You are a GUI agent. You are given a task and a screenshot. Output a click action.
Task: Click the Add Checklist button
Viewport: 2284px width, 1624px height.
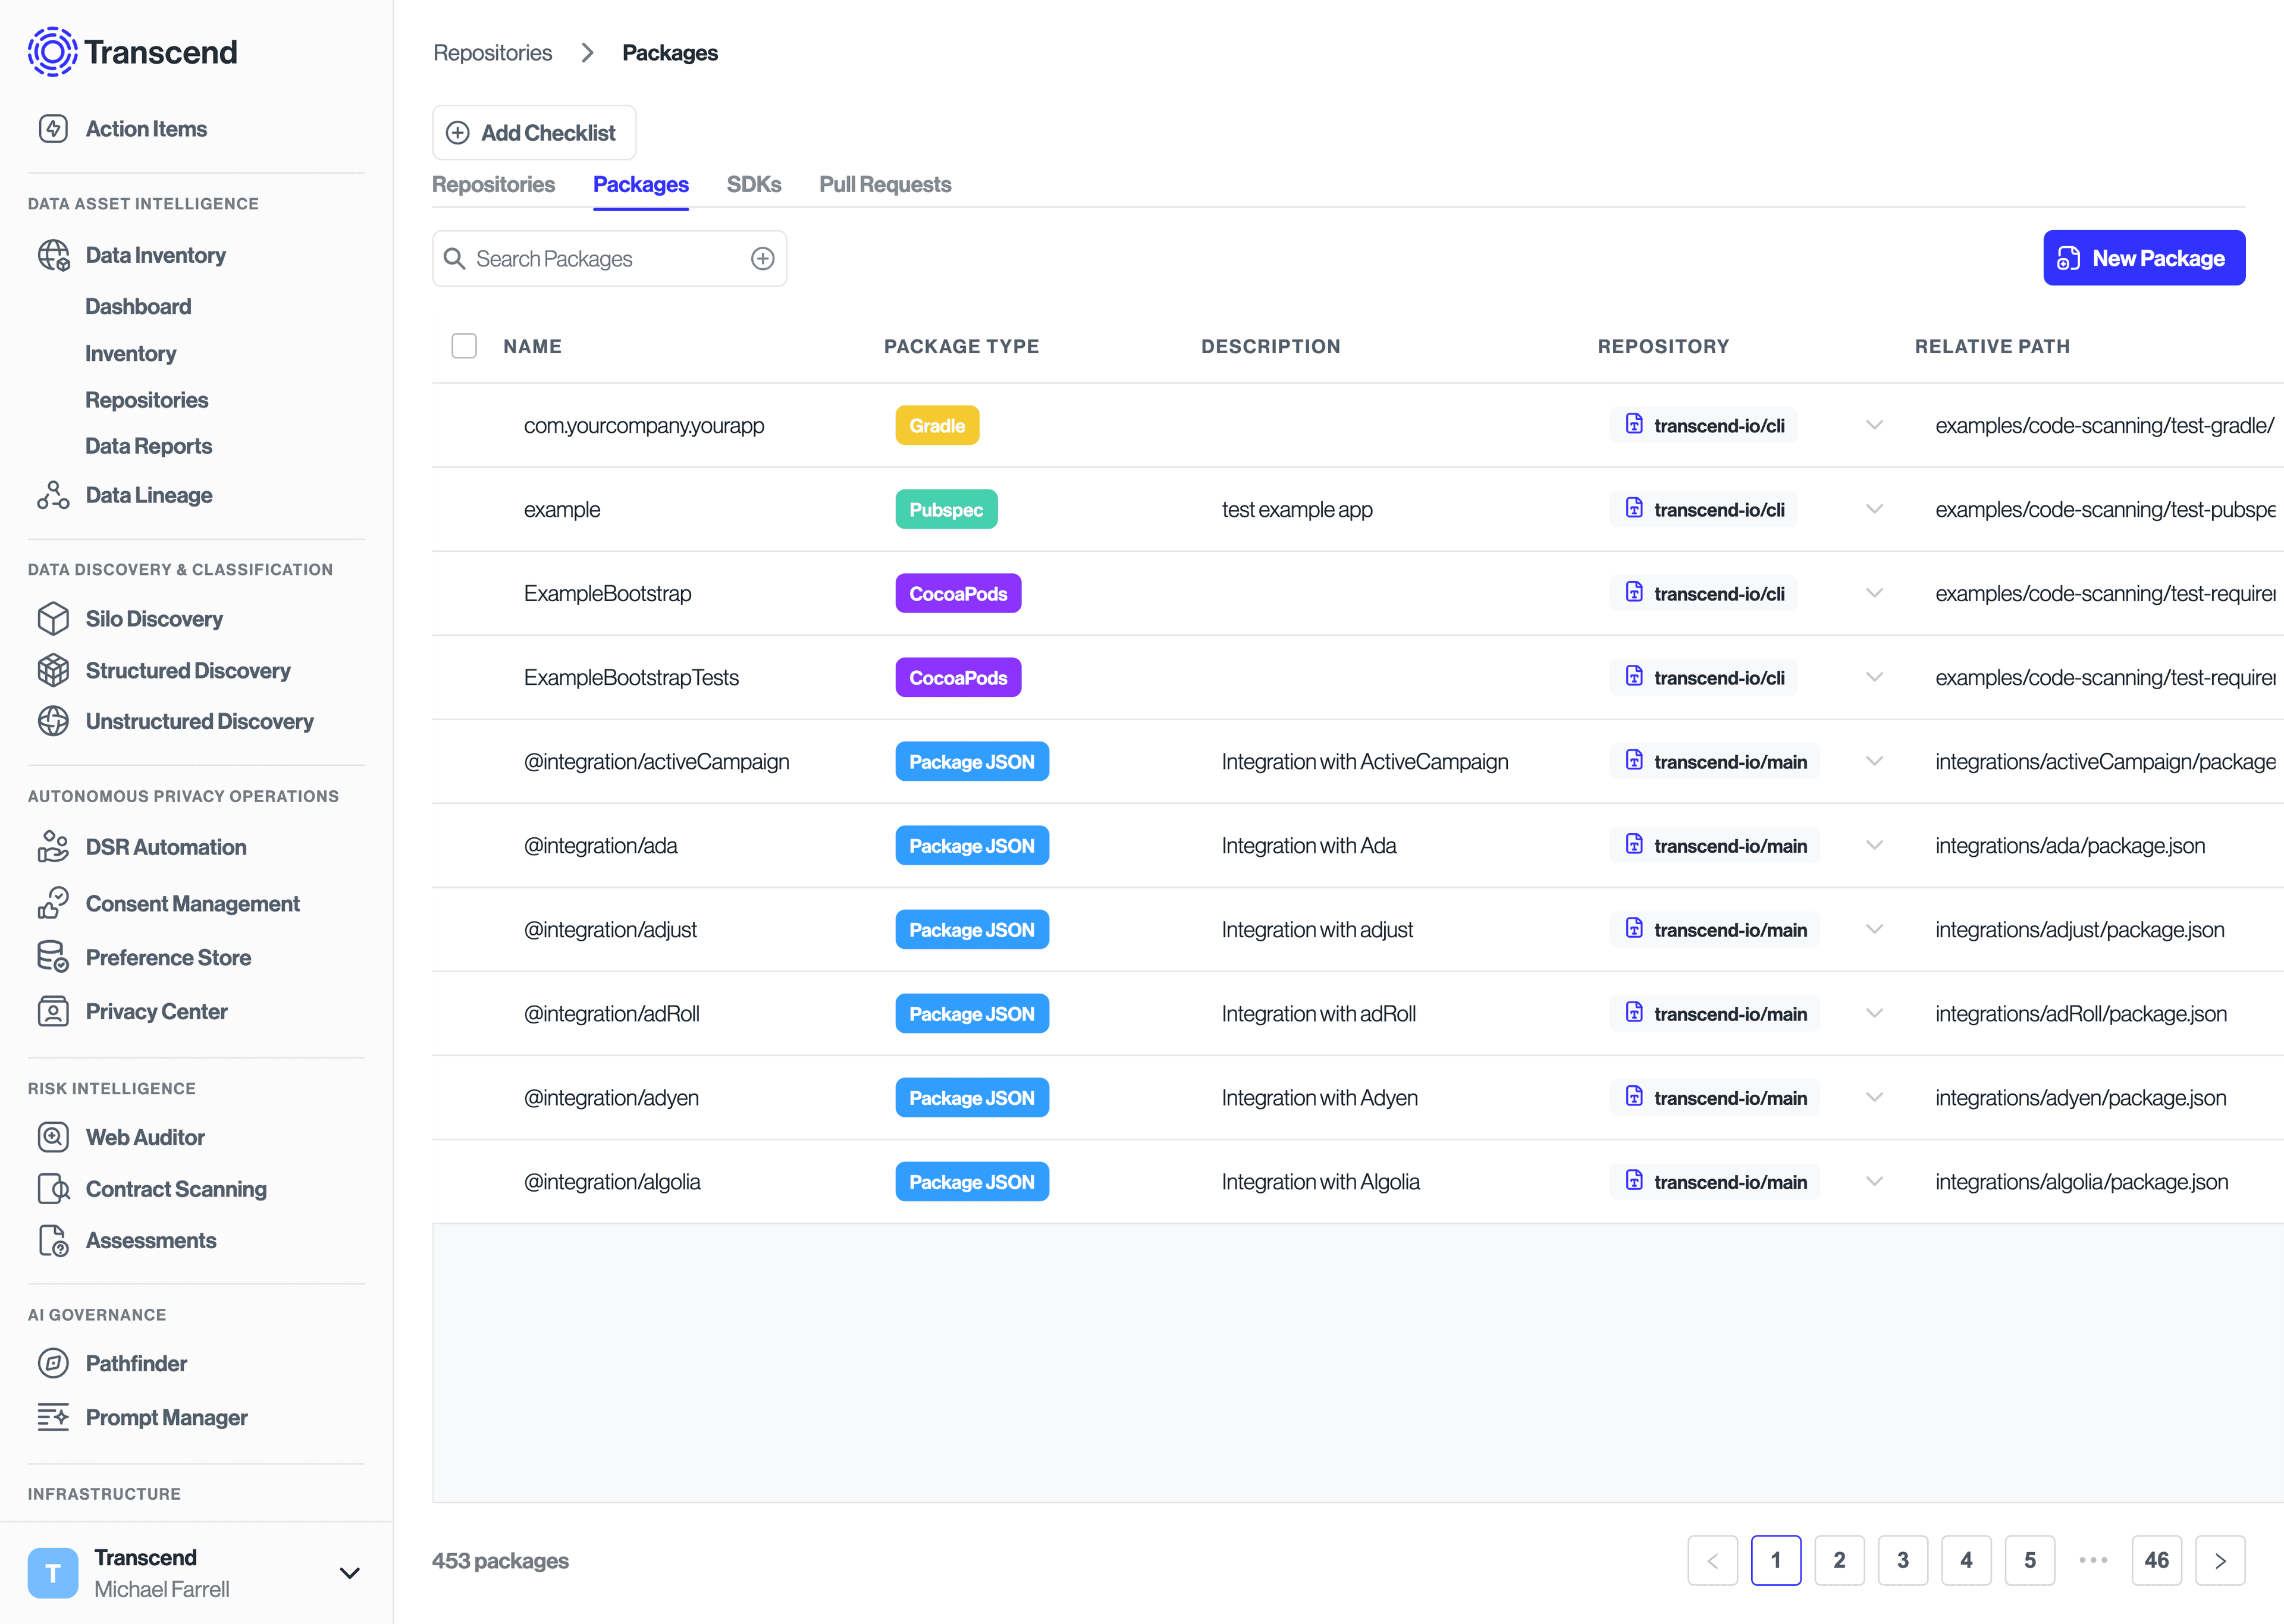click(x=534, y=132)
